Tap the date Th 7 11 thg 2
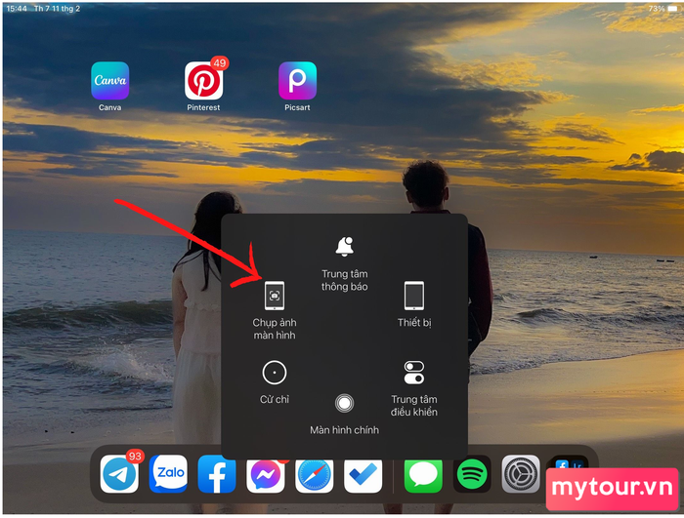 pyautogui.click(x=57, y=9)
